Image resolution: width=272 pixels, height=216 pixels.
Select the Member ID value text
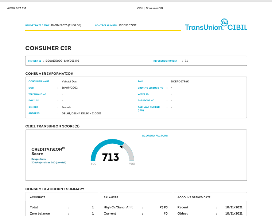coord(62,61)
